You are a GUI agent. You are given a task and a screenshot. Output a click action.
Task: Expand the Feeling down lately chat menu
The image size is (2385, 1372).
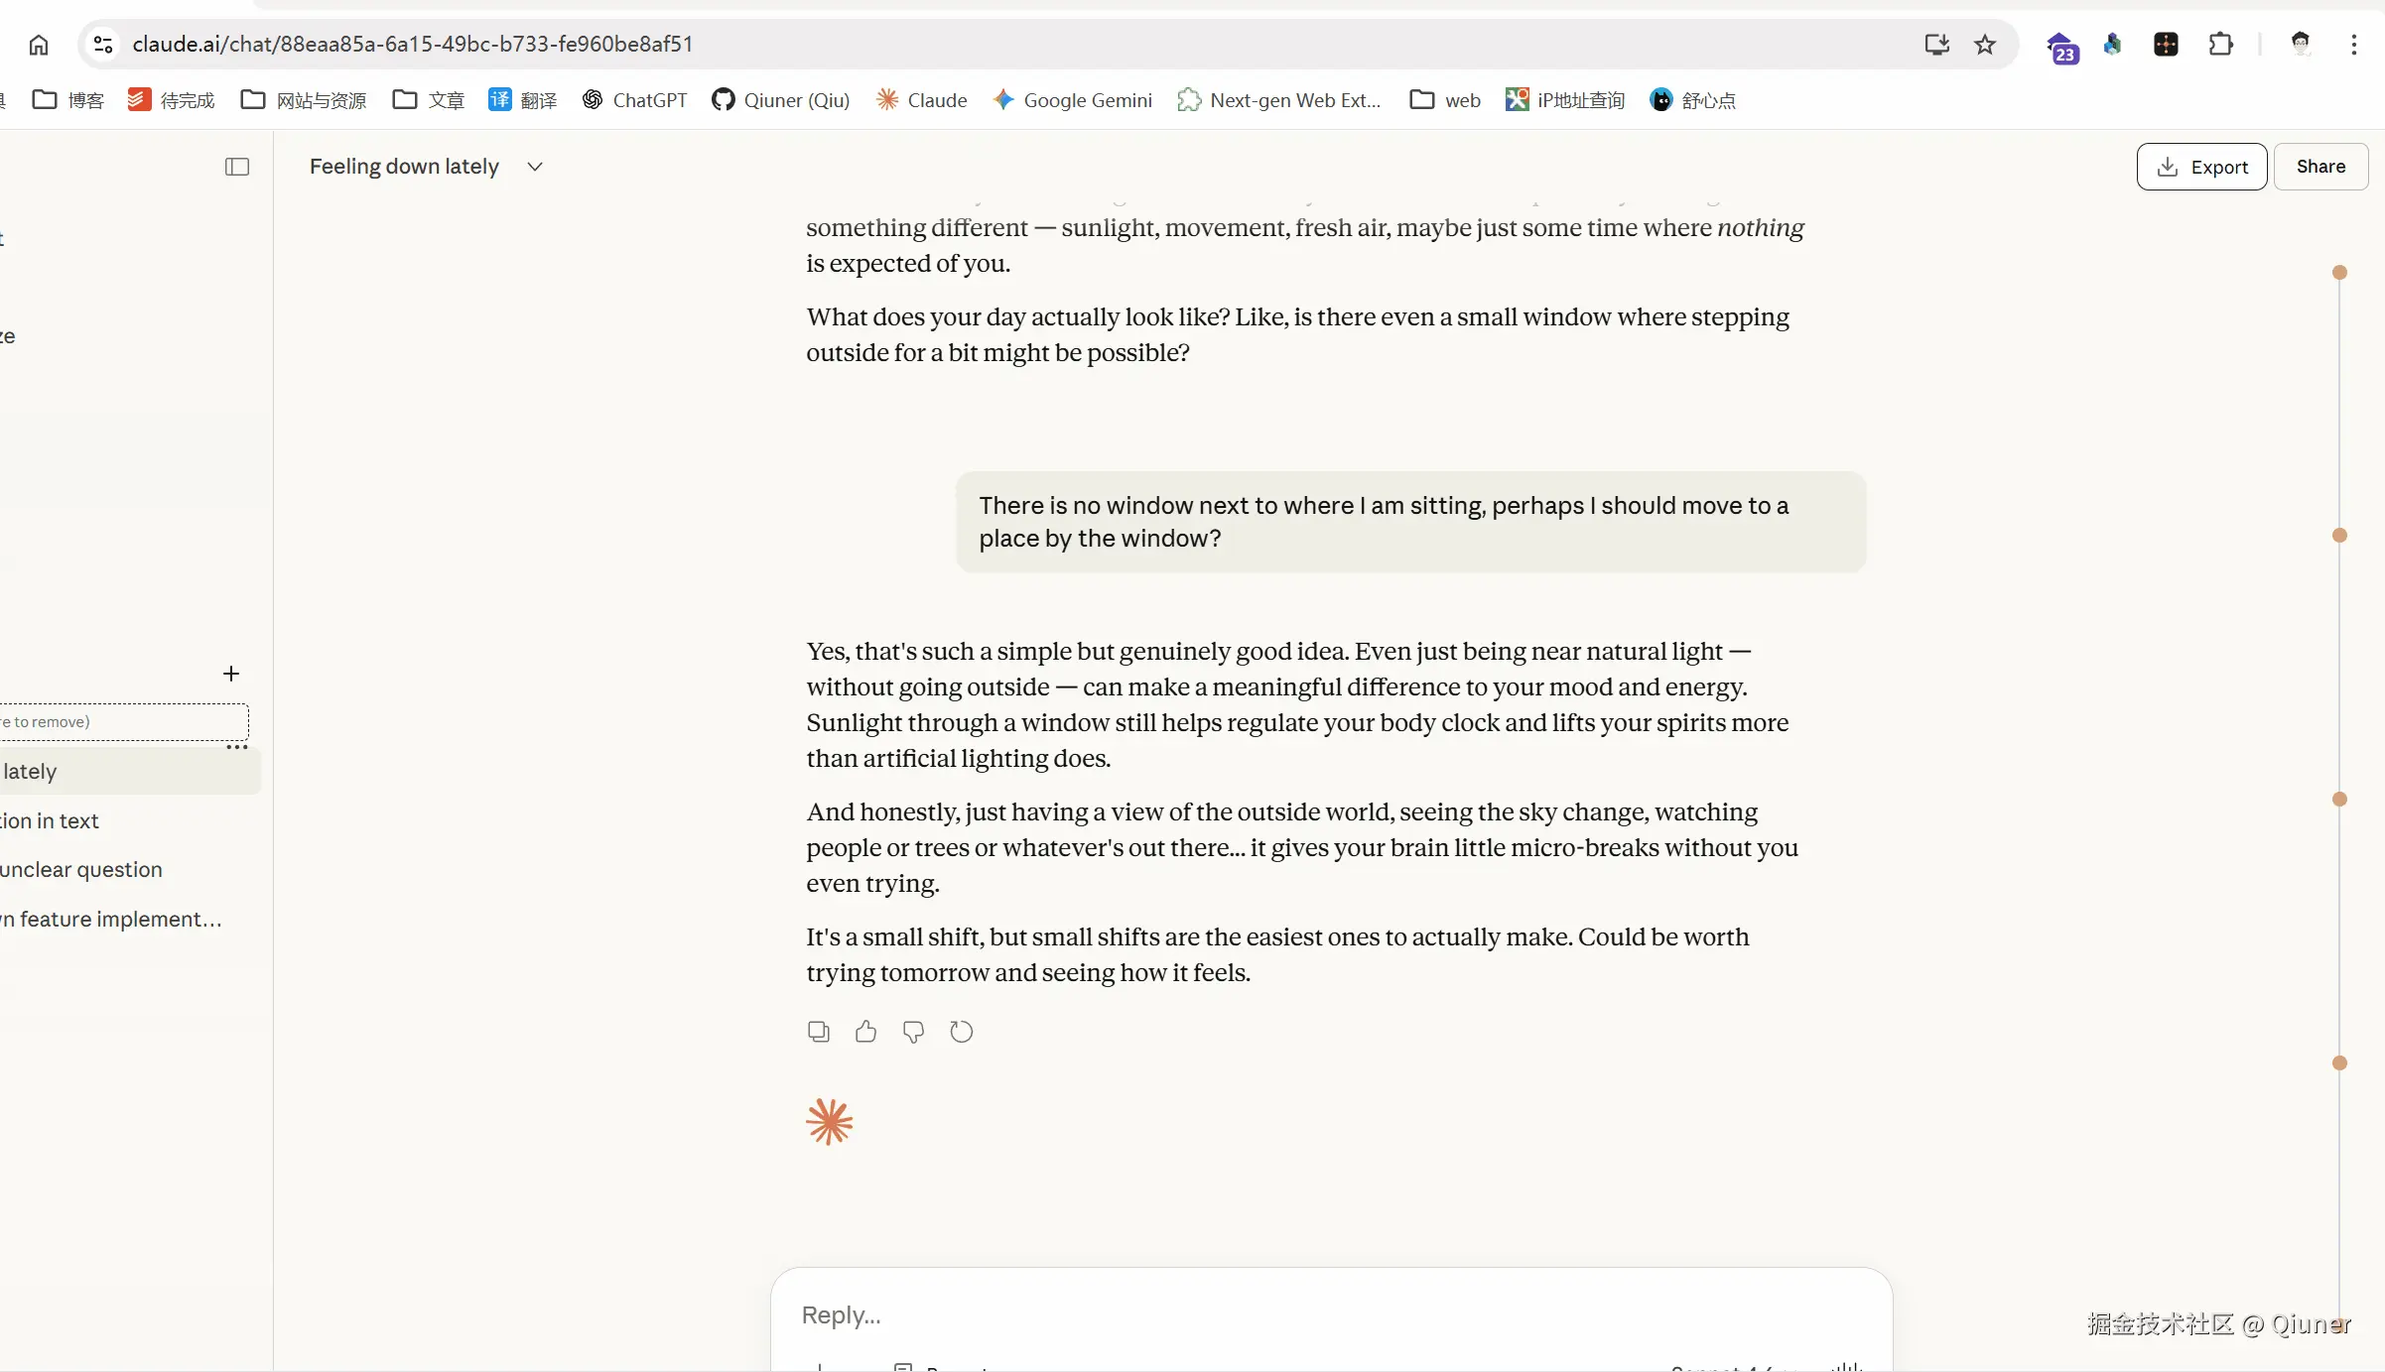(x=535, y=167)
